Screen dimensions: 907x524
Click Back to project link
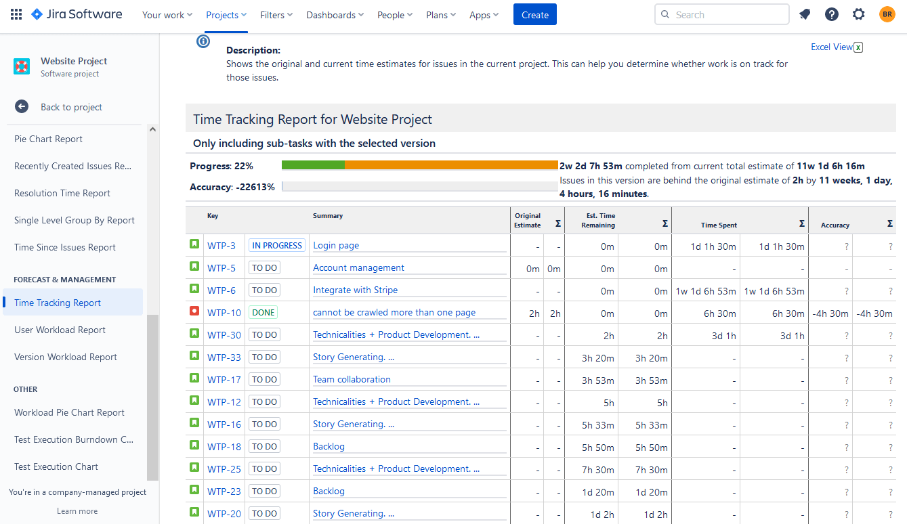pyautogui.click(x=71, y=107)
